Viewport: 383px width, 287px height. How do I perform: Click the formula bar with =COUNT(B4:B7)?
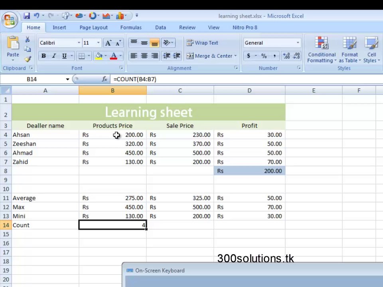247,79
